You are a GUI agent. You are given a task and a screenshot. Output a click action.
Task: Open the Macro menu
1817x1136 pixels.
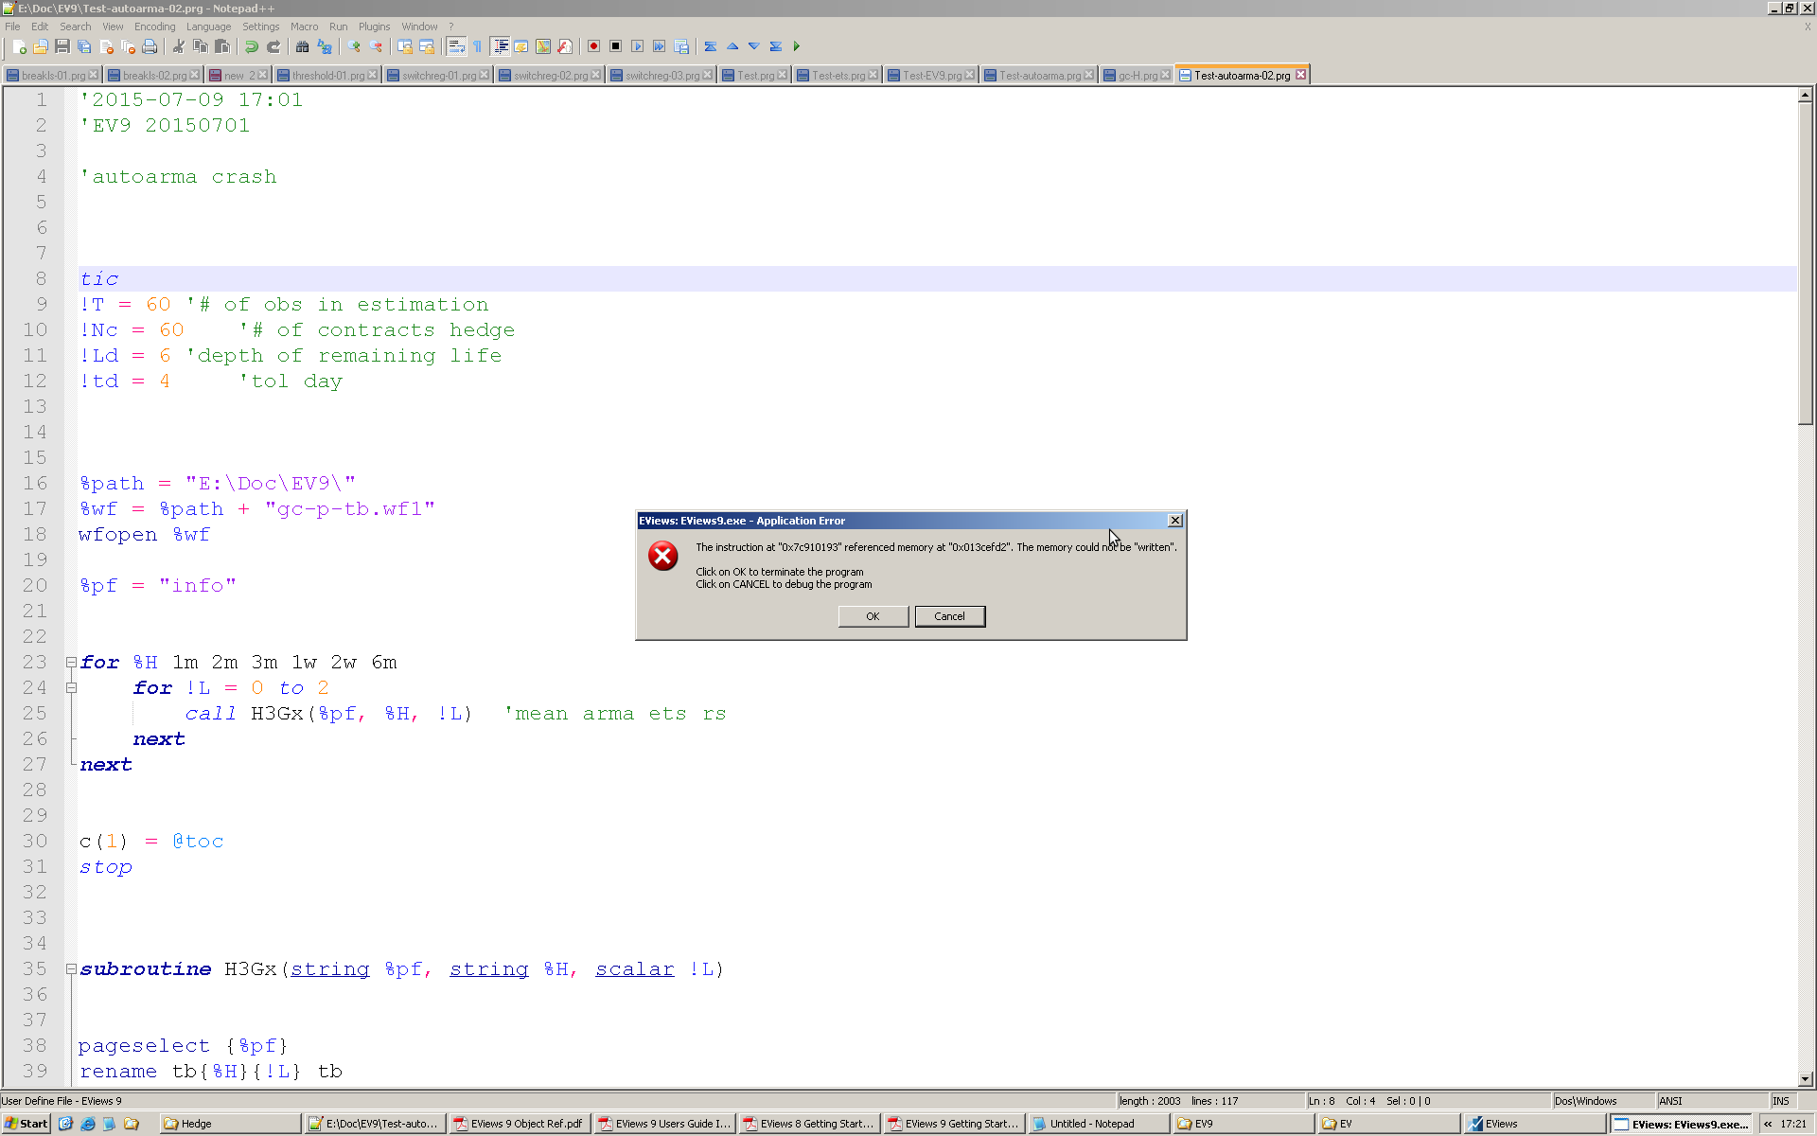tap(304, 27)
